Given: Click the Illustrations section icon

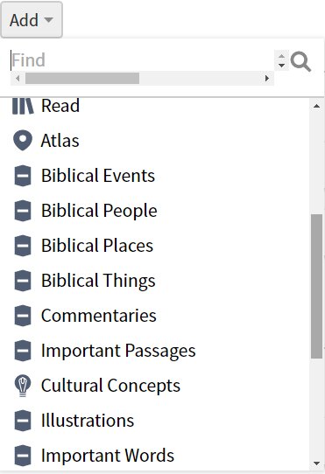Looking at the screenshot, I should click(x=23, y=421).
